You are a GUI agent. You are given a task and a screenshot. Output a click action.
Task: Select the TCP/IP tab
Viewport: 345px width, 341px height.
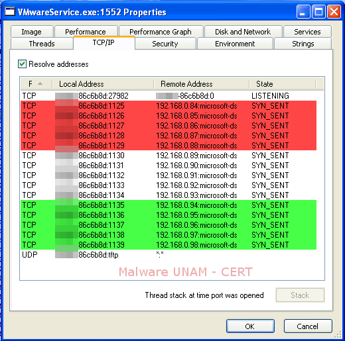pos(103,42)
